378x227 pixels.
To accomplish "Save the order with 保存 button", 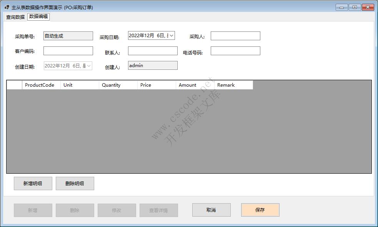I will (260, 210).
